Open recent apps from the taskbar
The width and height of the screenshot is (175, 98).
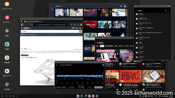tap(10, 96)
